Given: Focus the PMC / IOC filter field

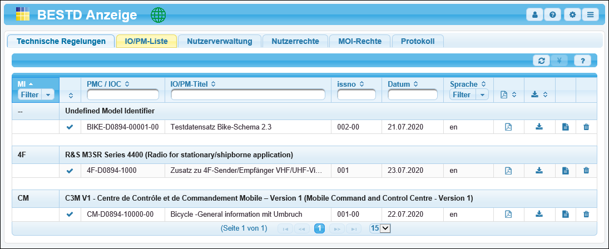Looking at the screenshot, I should (x=123, y=94).
